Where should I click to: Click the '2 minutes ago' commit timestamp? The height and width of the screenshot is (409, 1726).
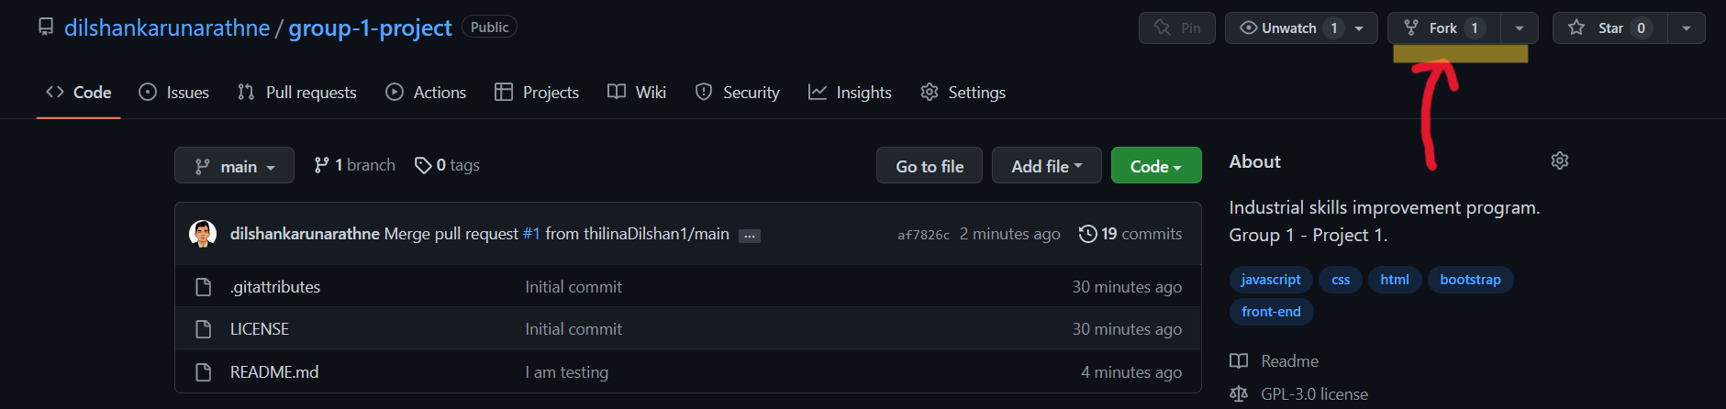tap(1009, 234)
